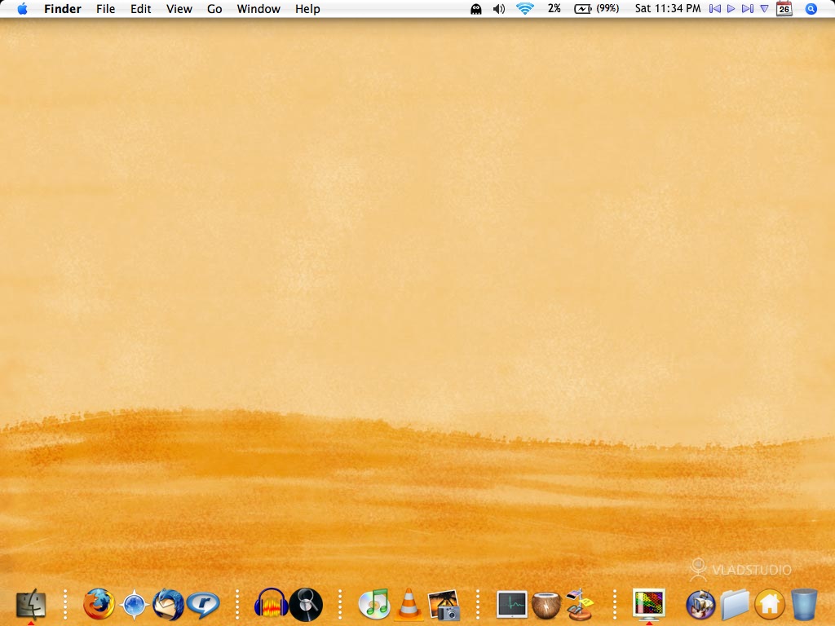Expand the menu bar media controller triangle

click(x=764, y=8)
